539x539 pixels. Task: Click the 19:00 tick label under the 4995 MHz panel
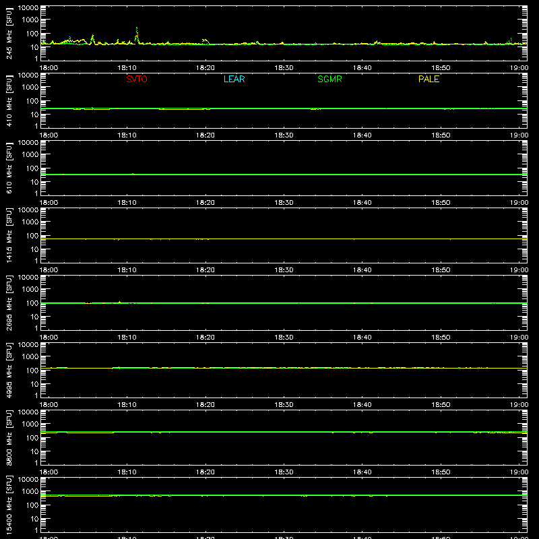(519, 405)
